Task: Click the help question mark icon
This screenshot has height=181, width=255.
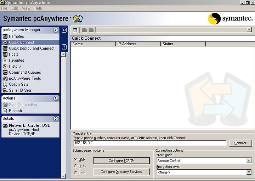Action: 64,47
